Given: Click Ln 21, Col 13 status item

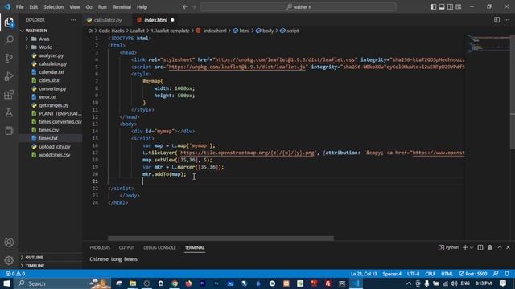Looking at the screenshot, I should click(x=364, y=274).
